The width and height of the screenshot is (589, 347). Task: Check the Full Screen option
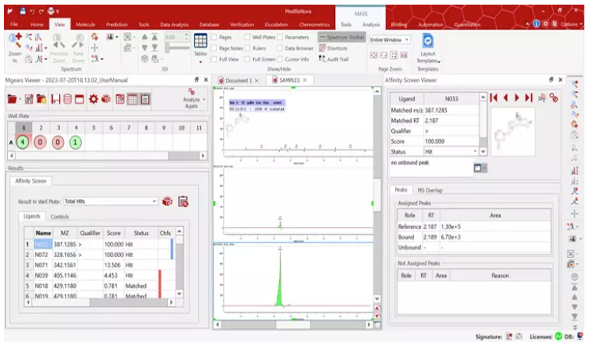(249, 58)
